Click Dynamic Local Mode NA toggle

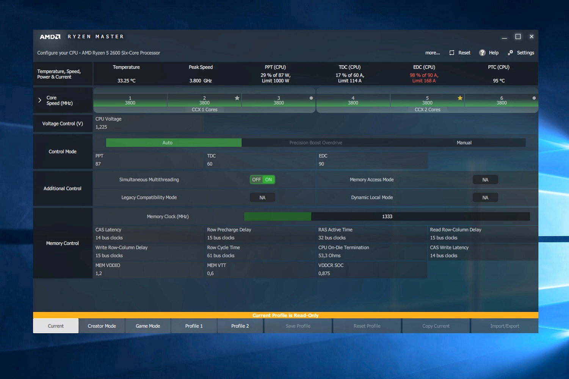[485, 197]
